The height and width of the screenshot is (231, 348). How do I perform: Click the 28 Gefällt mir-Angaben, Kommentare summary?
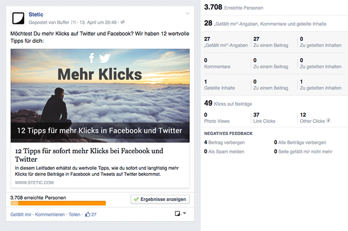[265, 23]
